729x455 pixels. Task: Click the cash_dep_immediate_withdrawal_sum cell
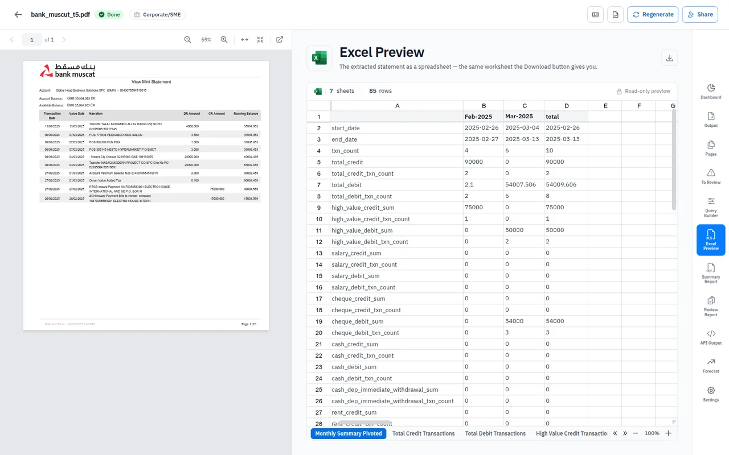pos(397,390)
